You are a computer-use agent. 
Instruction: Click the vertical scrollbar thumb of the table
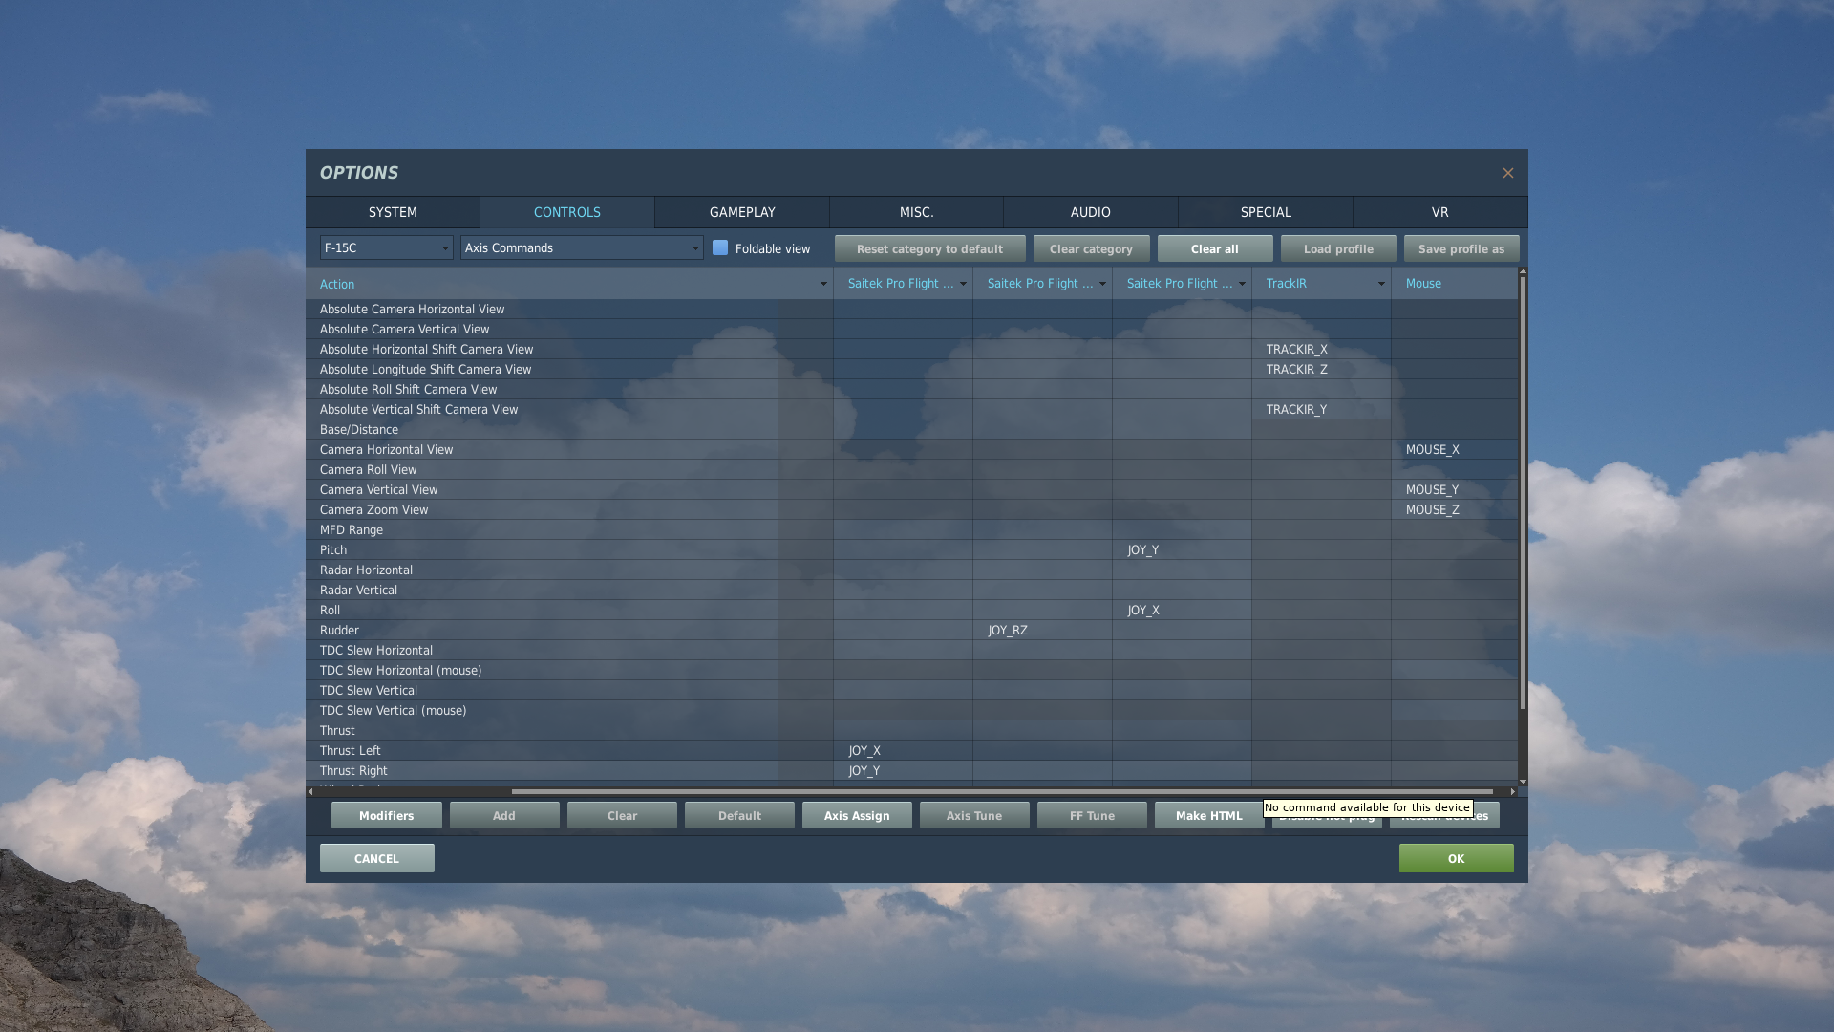click(1523, 493)
